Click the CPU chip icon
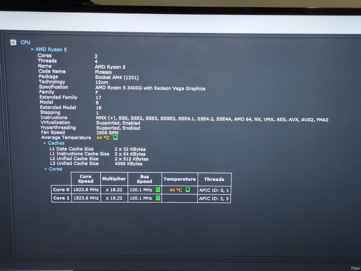Screen dimensions: 361x271 click(13, 43)
